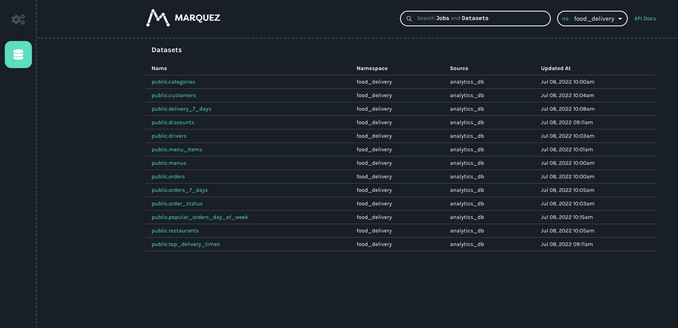Click namespace cell in public.menus row
The image size is (678, 328).
click(x=374, y=163)
